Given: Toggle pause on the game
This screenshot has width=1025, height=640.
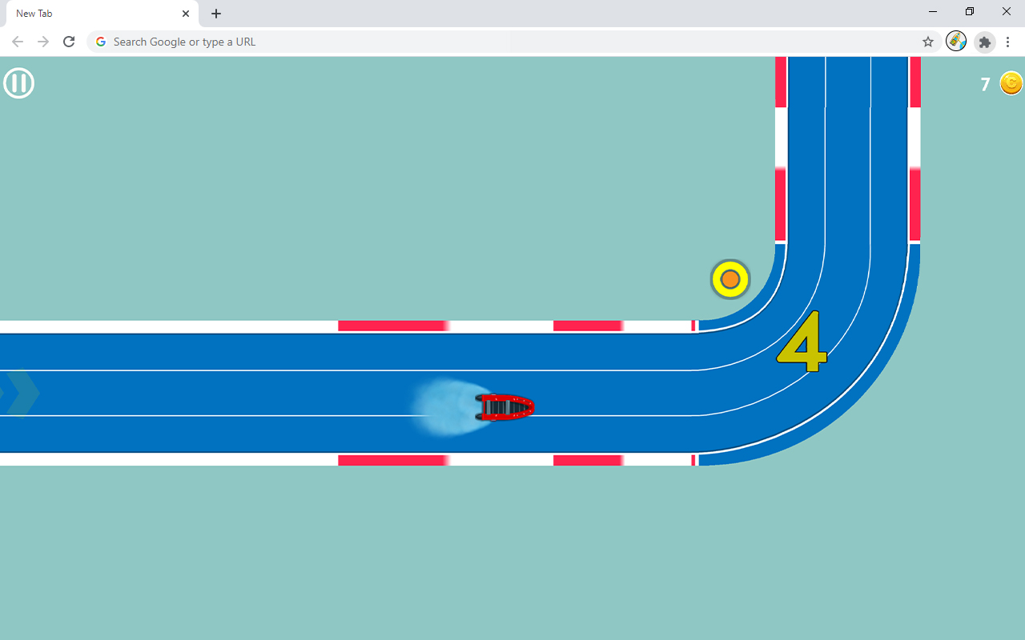Looking at the screenshot, I should click(x=18, y=82).
